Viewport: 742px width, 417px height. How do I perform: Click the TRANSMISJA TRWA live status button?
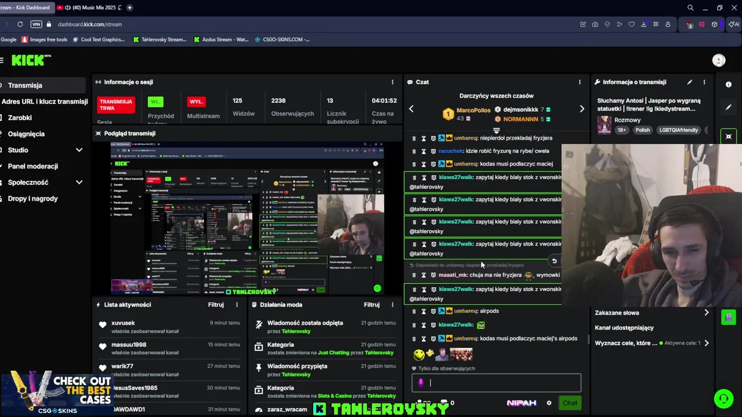pyautogui.click(x=116, y=105)
